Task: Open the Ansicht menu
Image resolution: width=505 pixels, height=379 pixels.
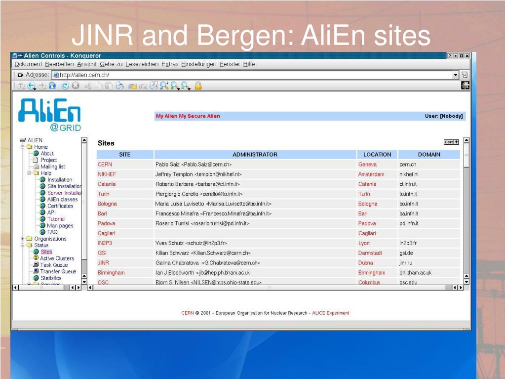Action: [87, 64]
